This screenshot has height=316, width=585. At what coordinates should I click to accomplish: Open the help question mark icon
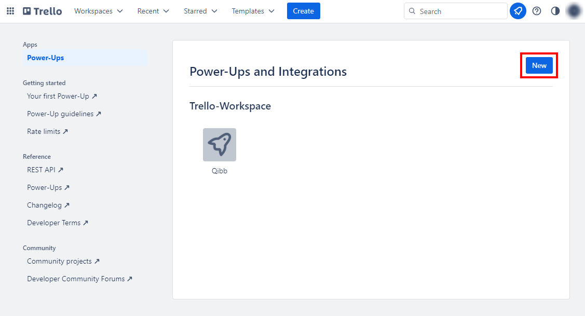537,11
